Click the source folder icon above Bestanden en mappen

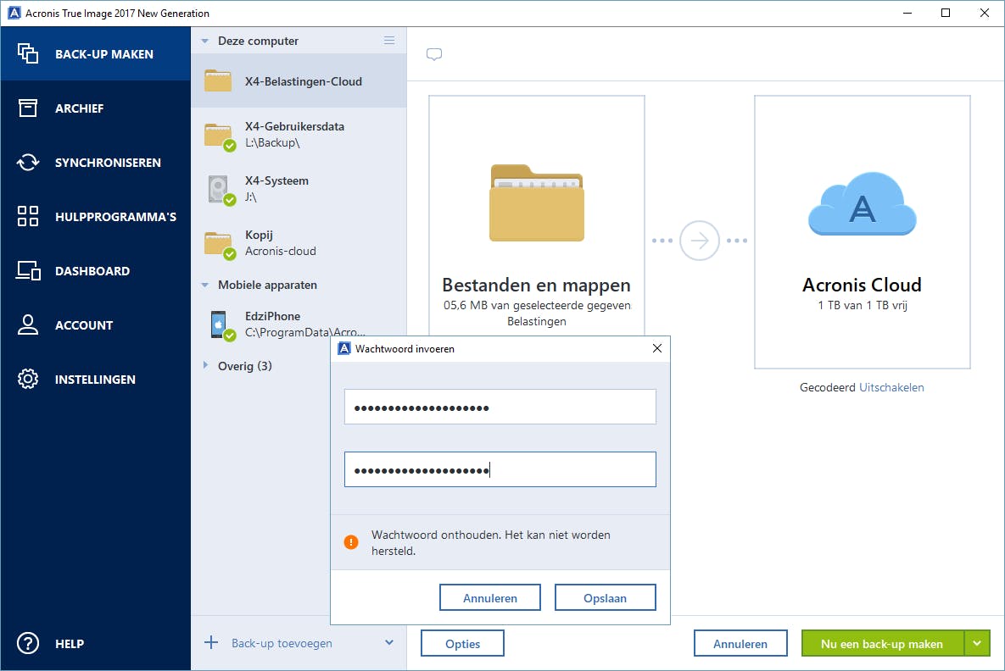[x=537, y=203]
